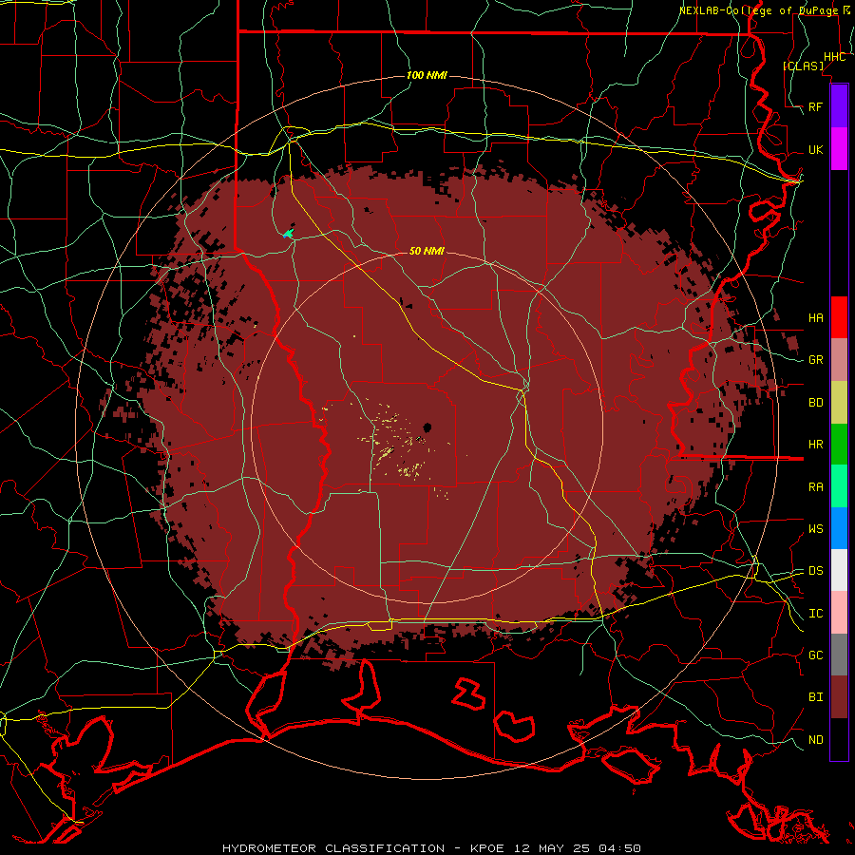Click the IC light pink legend swatch
This screenshot has height=855, width=855.
point(839,613)
